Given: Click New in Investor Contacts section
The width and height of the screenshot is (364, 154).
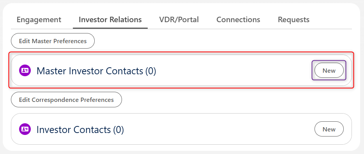Looking at the screenshot, I should tap(329, 129).
